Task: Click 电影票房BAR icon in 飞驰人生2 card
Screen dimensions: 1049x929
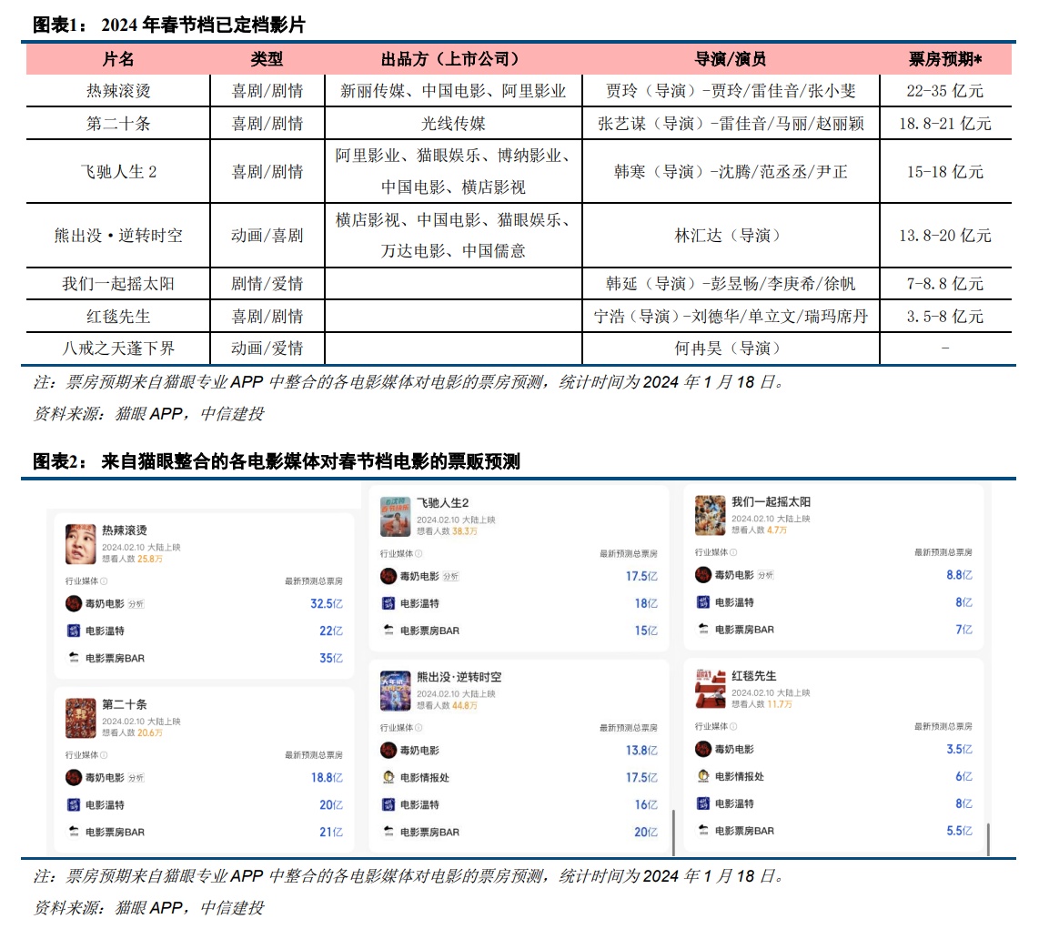Action: click(x=388, y=631)
